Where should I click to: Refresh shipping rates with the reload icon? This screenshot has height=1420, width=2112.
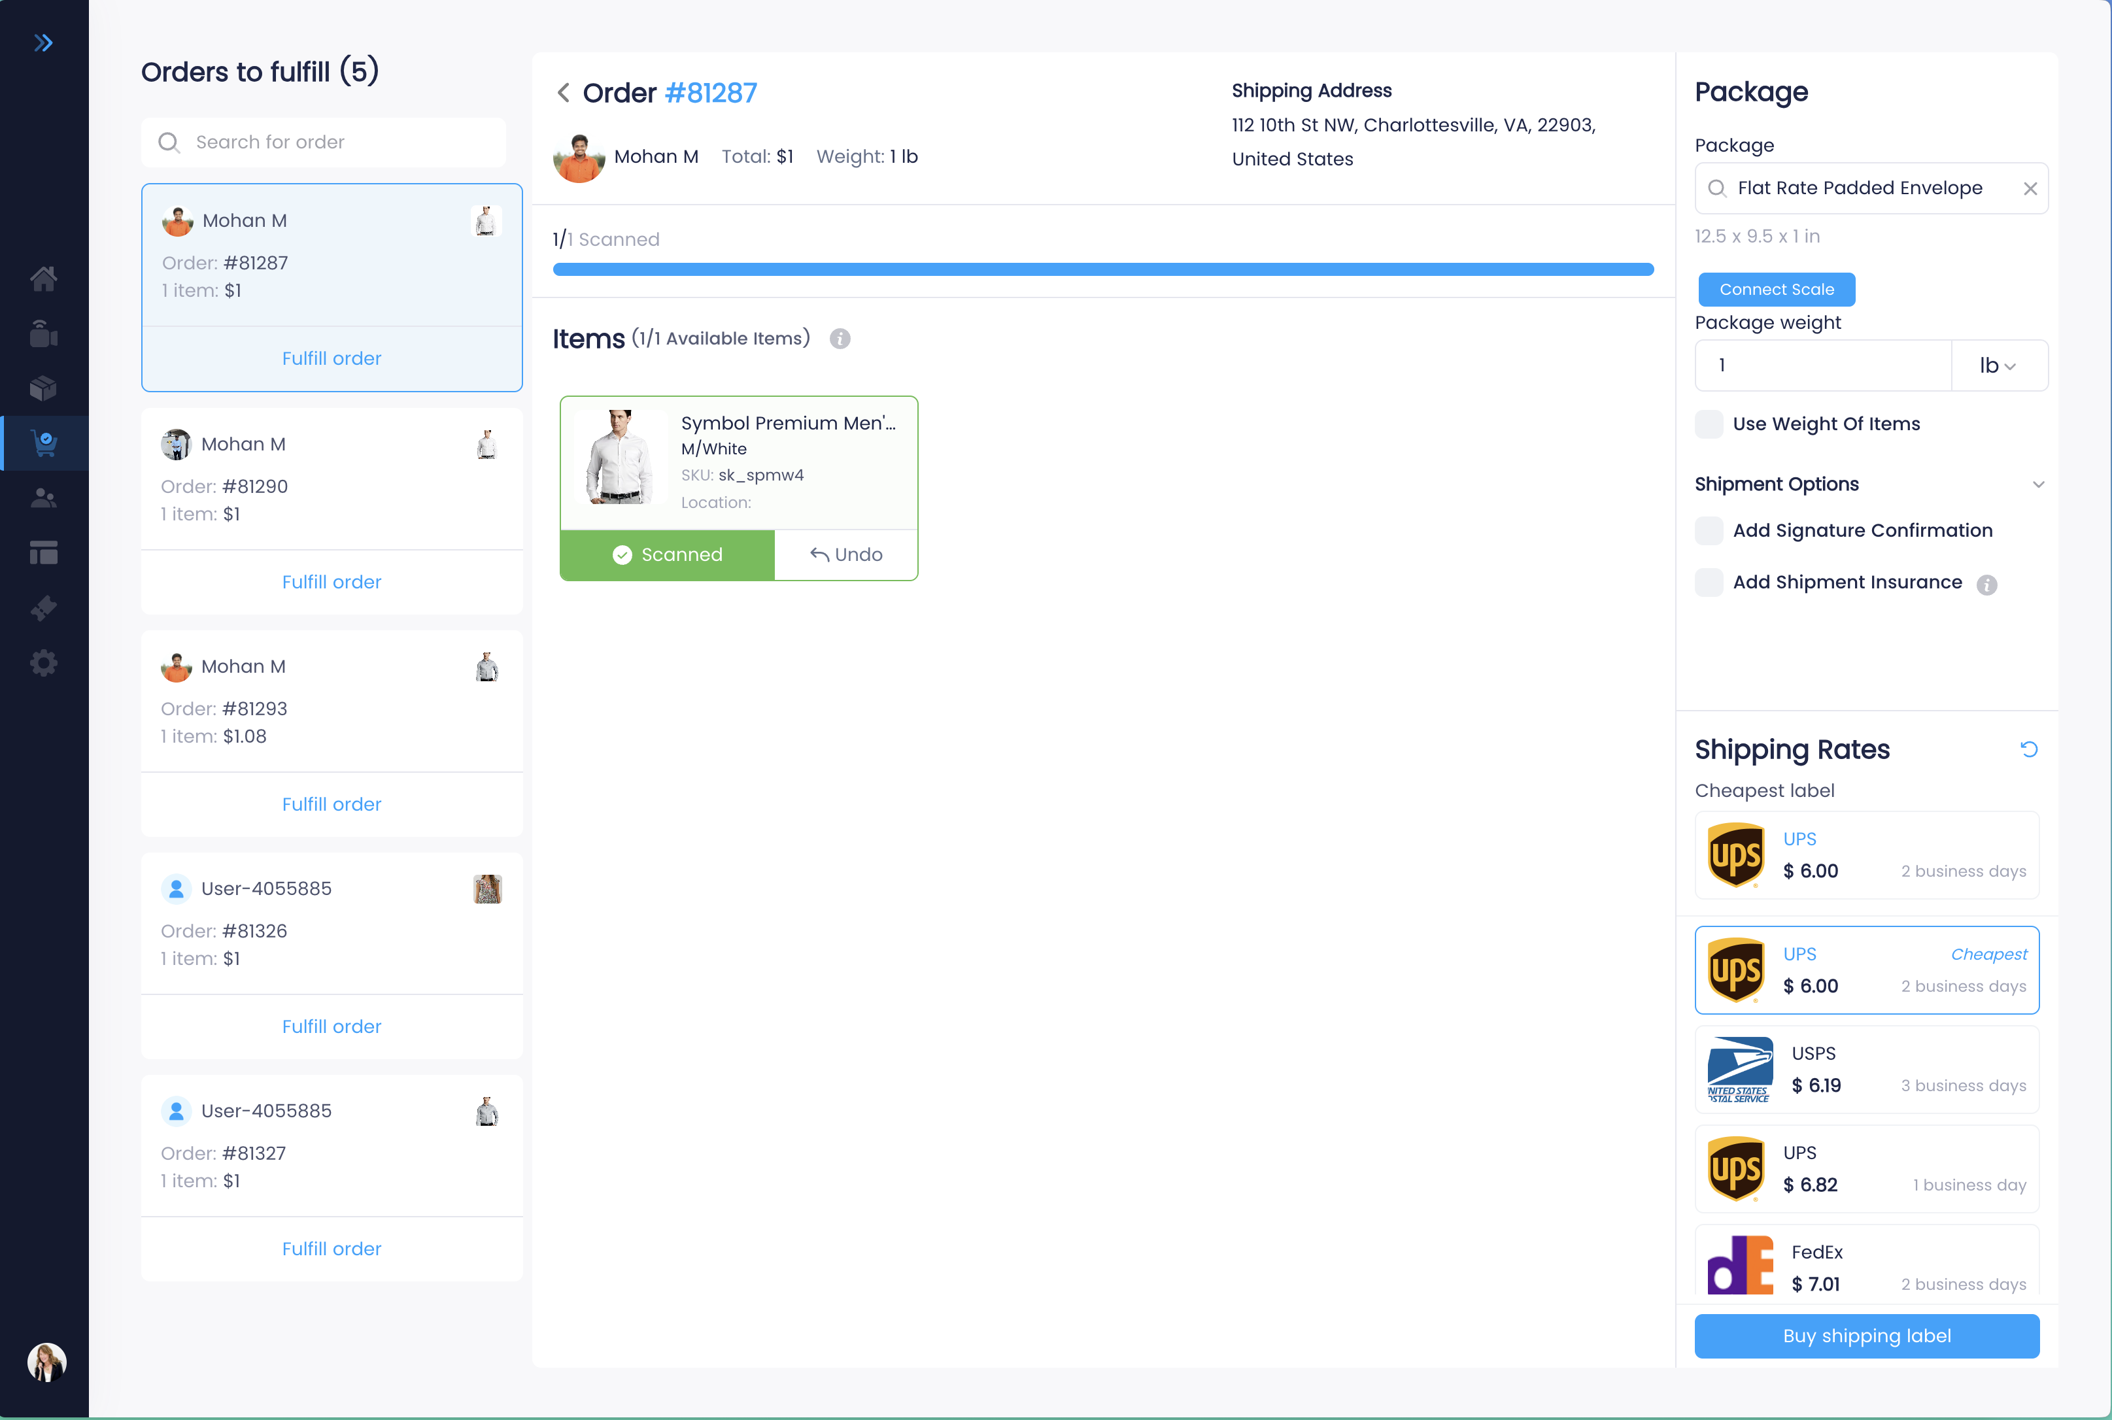click(x=2030, y=749)
